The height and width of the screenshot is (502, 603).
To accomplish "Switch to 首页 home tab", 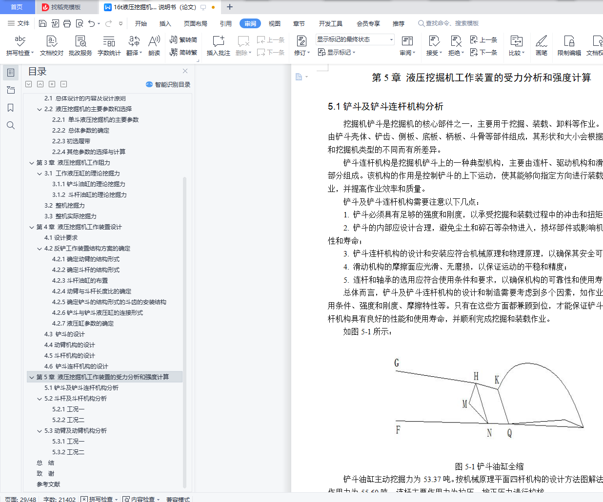I will click(x=17, y=7).
